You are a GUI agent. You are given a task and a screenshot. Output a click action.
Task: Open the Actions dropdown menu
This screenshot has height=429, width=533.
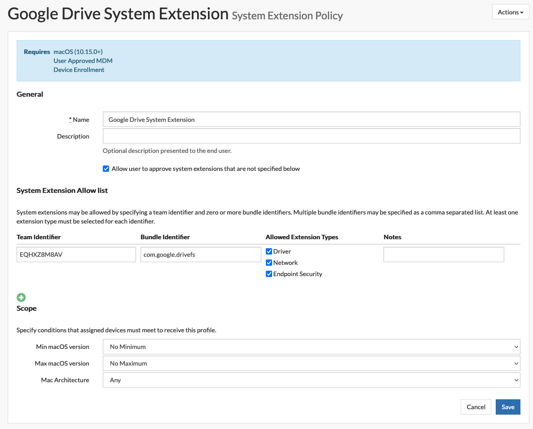510,12
